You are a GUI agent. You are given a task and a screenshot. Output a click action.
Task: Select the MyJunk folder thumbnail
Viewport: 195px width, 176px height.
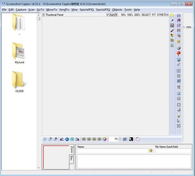pyautogui.click(x=19, y=53)
